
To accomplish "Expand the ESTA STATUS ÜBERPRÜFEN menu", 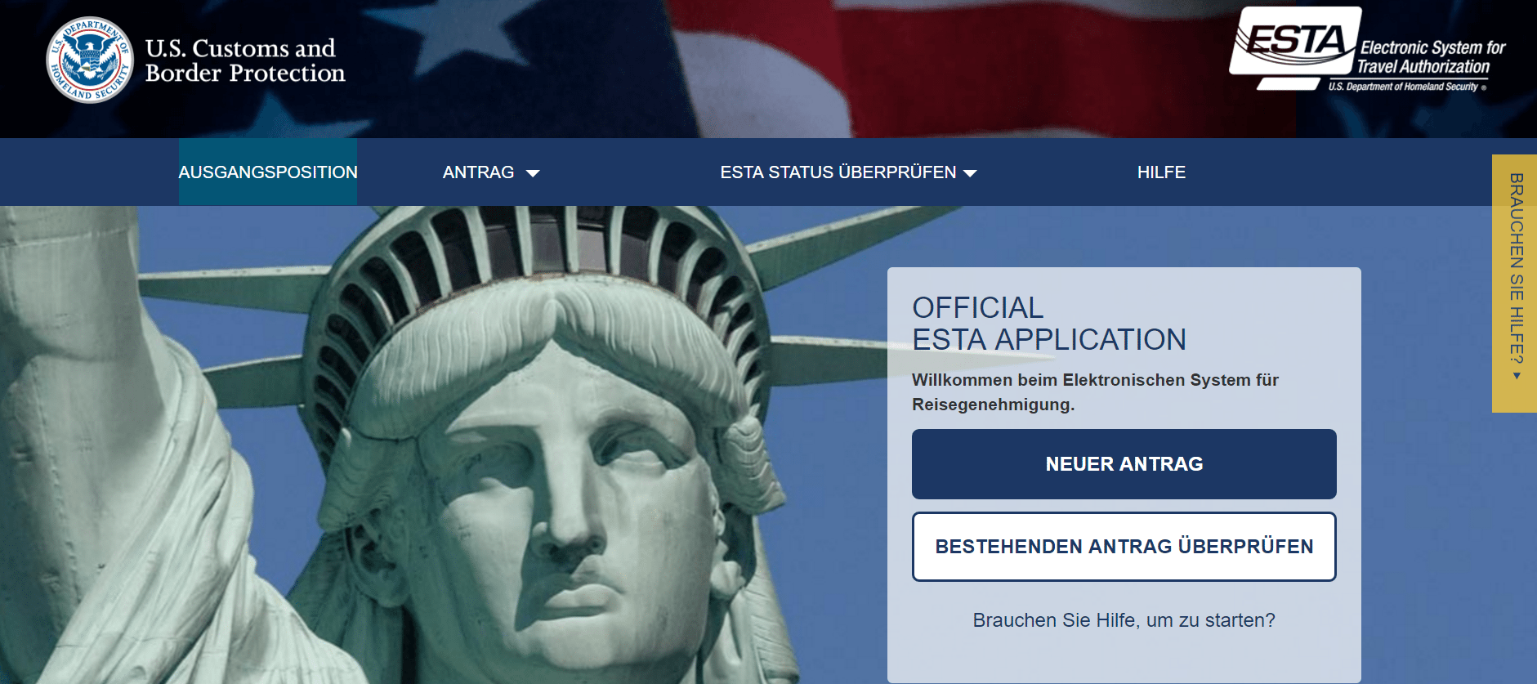I will point(838,172).
